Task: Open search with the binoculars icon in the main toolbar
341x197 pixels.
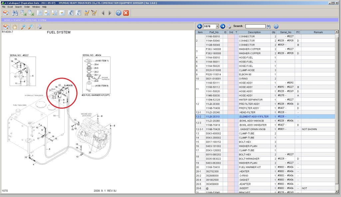Action: click(x=15, y=13)
